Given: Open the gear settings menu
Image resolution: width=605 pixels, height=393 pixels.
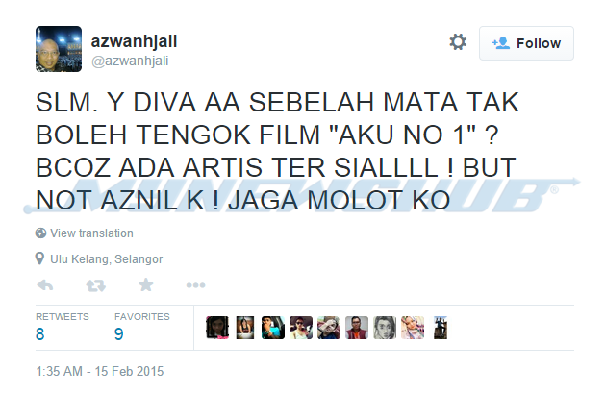Looking at the screenshot, I should tap(458, 42).
